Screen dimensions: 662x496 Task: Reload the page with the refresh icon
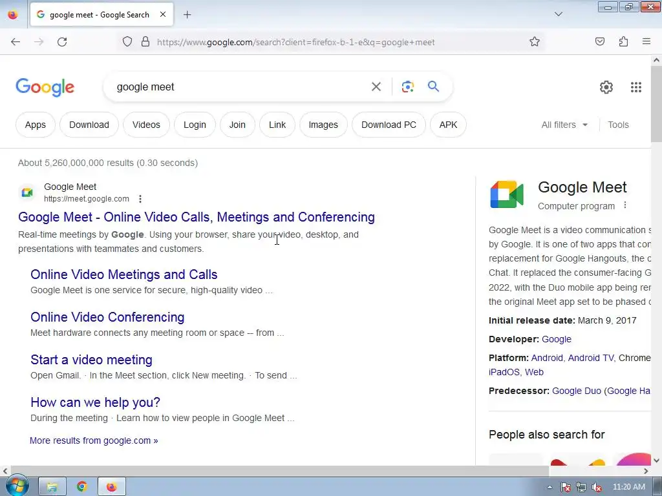tap(62, 42)
